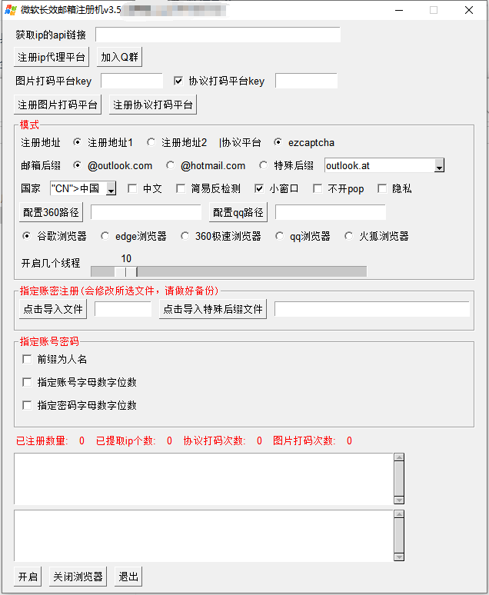
Task: Click the 配置qq路径 button
Action: (238, 212)
